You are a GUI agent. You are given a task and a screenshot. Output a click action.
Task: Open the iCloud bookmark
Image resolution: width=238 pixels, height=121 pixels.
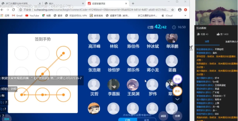tap(167, 16)
